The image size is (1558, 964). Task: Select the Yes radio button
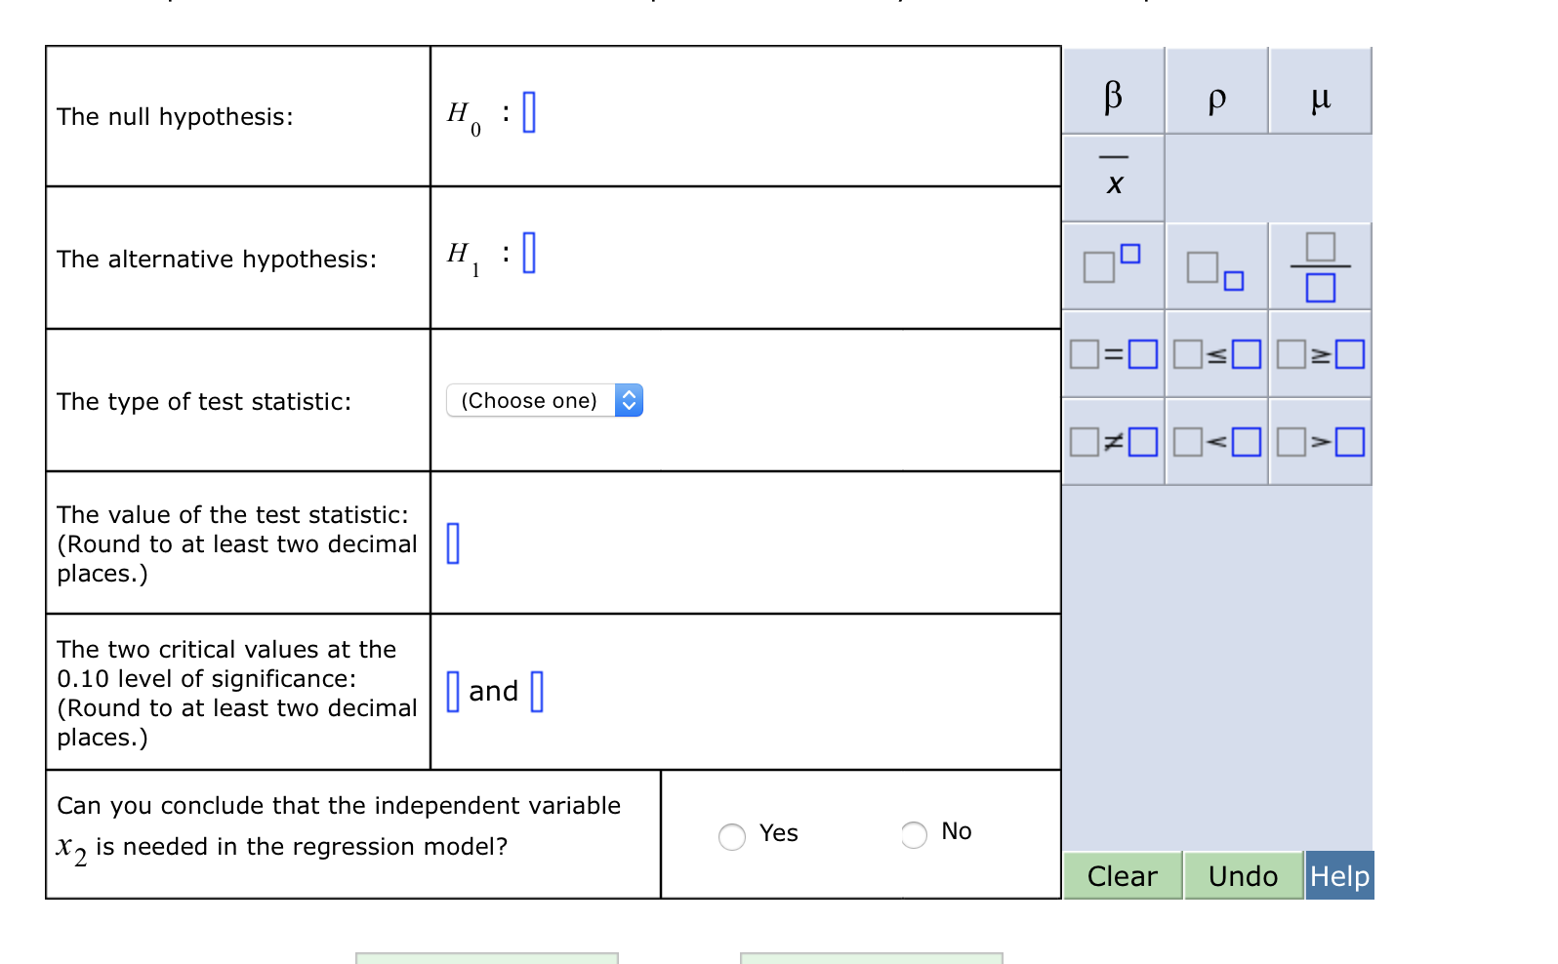click(731, 837)
